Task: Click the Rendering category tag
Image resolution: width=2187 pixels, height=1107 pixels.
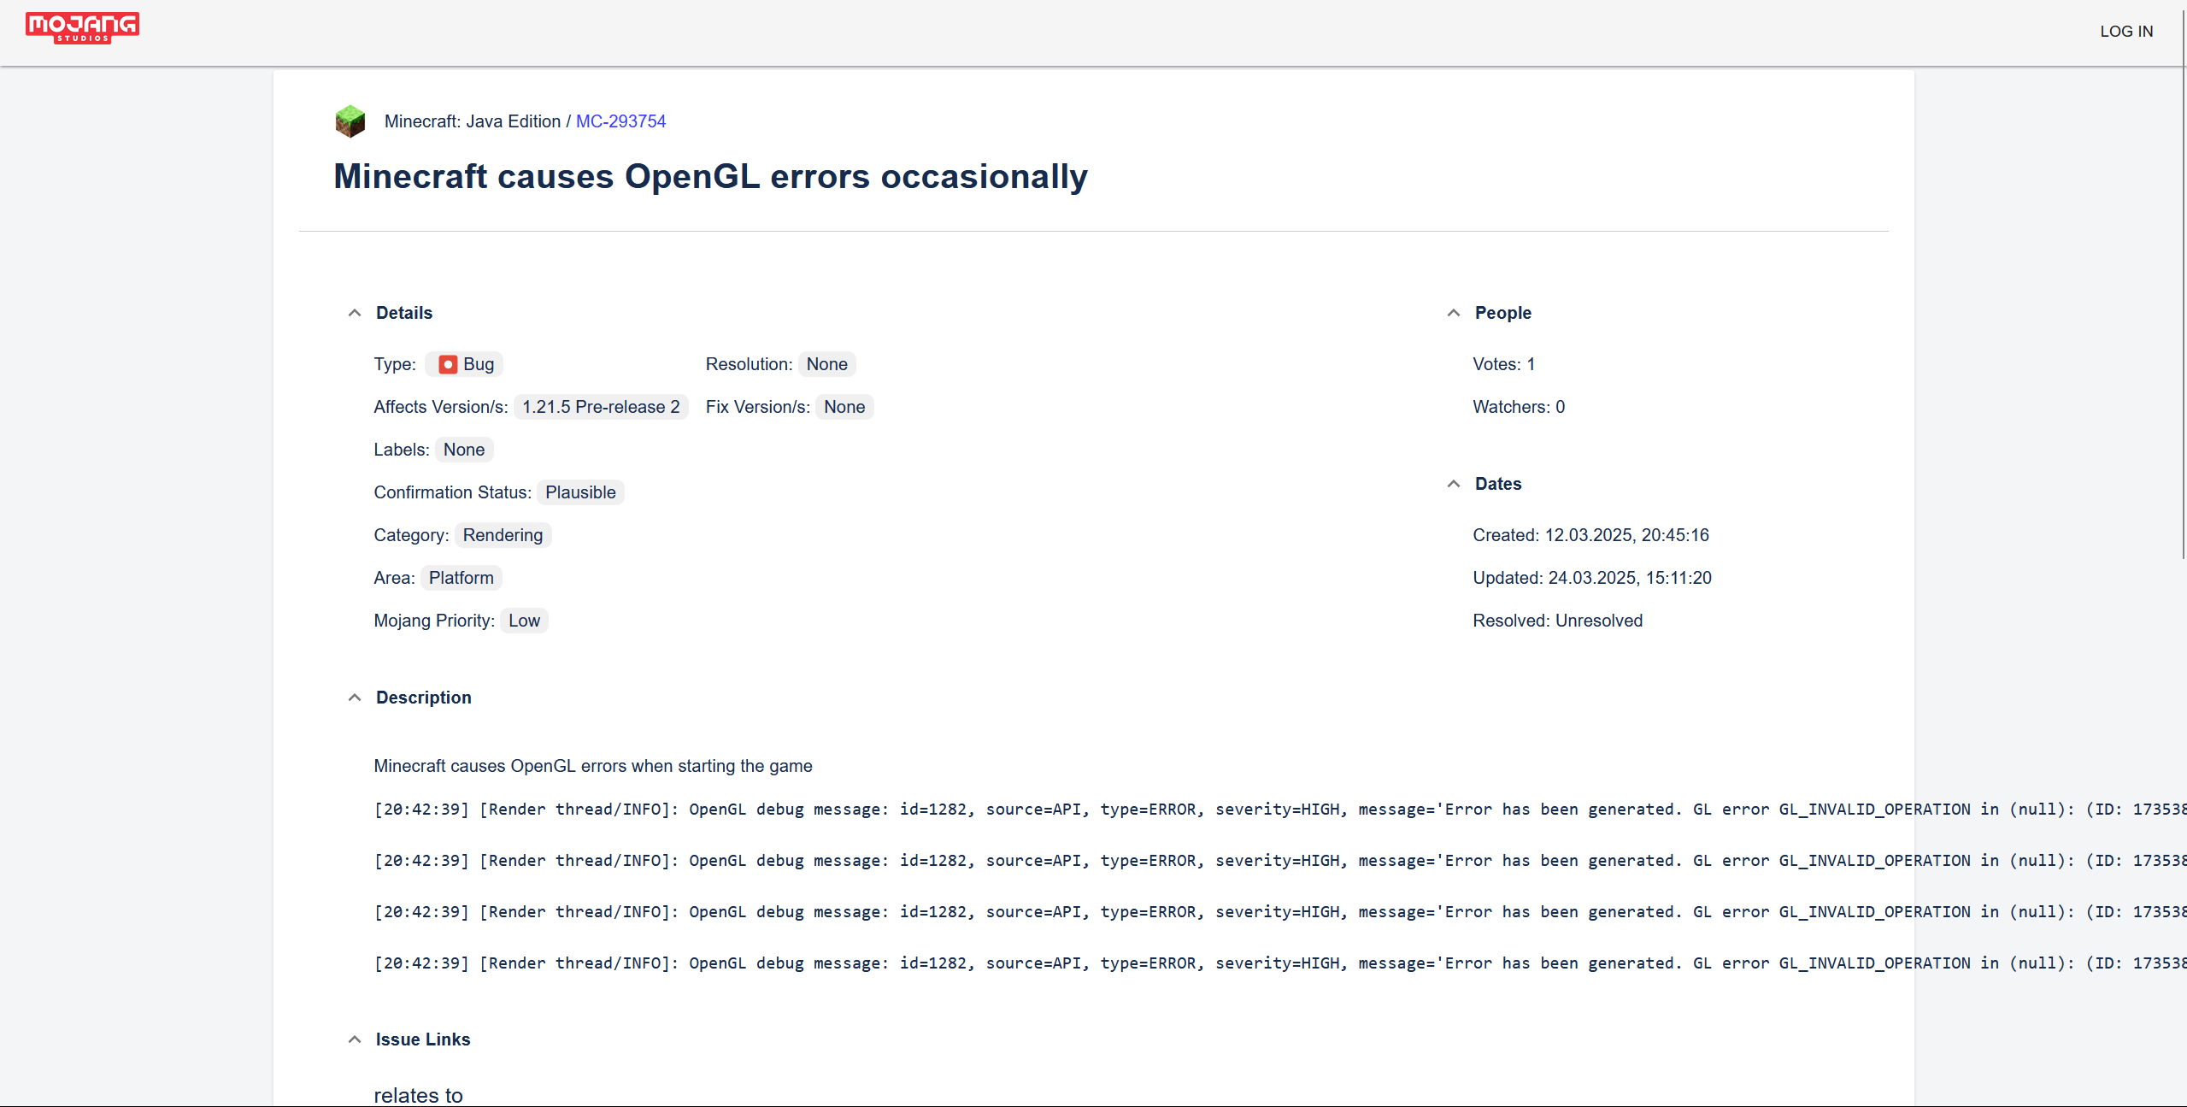Action: 503,535
